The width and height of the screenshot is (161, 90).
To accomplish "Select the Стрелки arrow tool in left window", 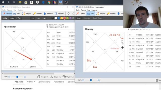I will click(x=7, y=13).
